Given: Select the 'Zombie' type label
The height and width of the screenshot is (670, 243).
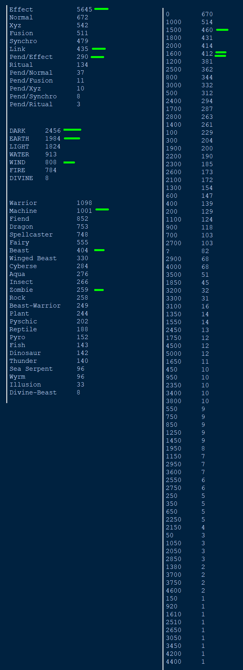Looking at the screenshot, I should [21, 290].
